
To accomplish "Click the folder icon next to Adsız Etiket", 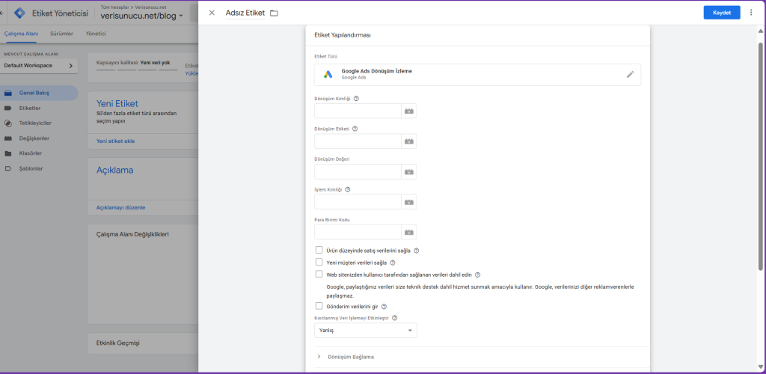I will [x=274, y=13].
